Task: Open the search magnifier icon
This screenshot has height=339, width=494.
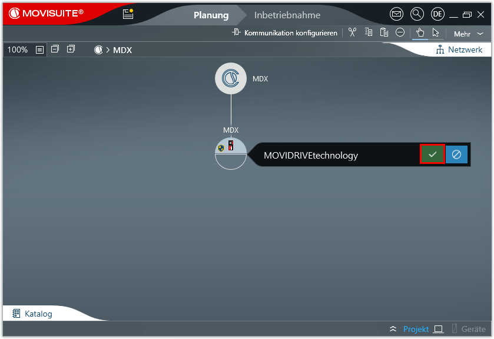Action: tap(417, 14)
